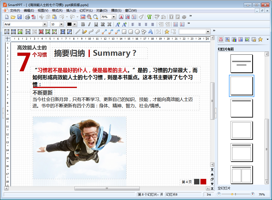Go to the first slide button
This screenshot has width=272, height=200.
212,169
